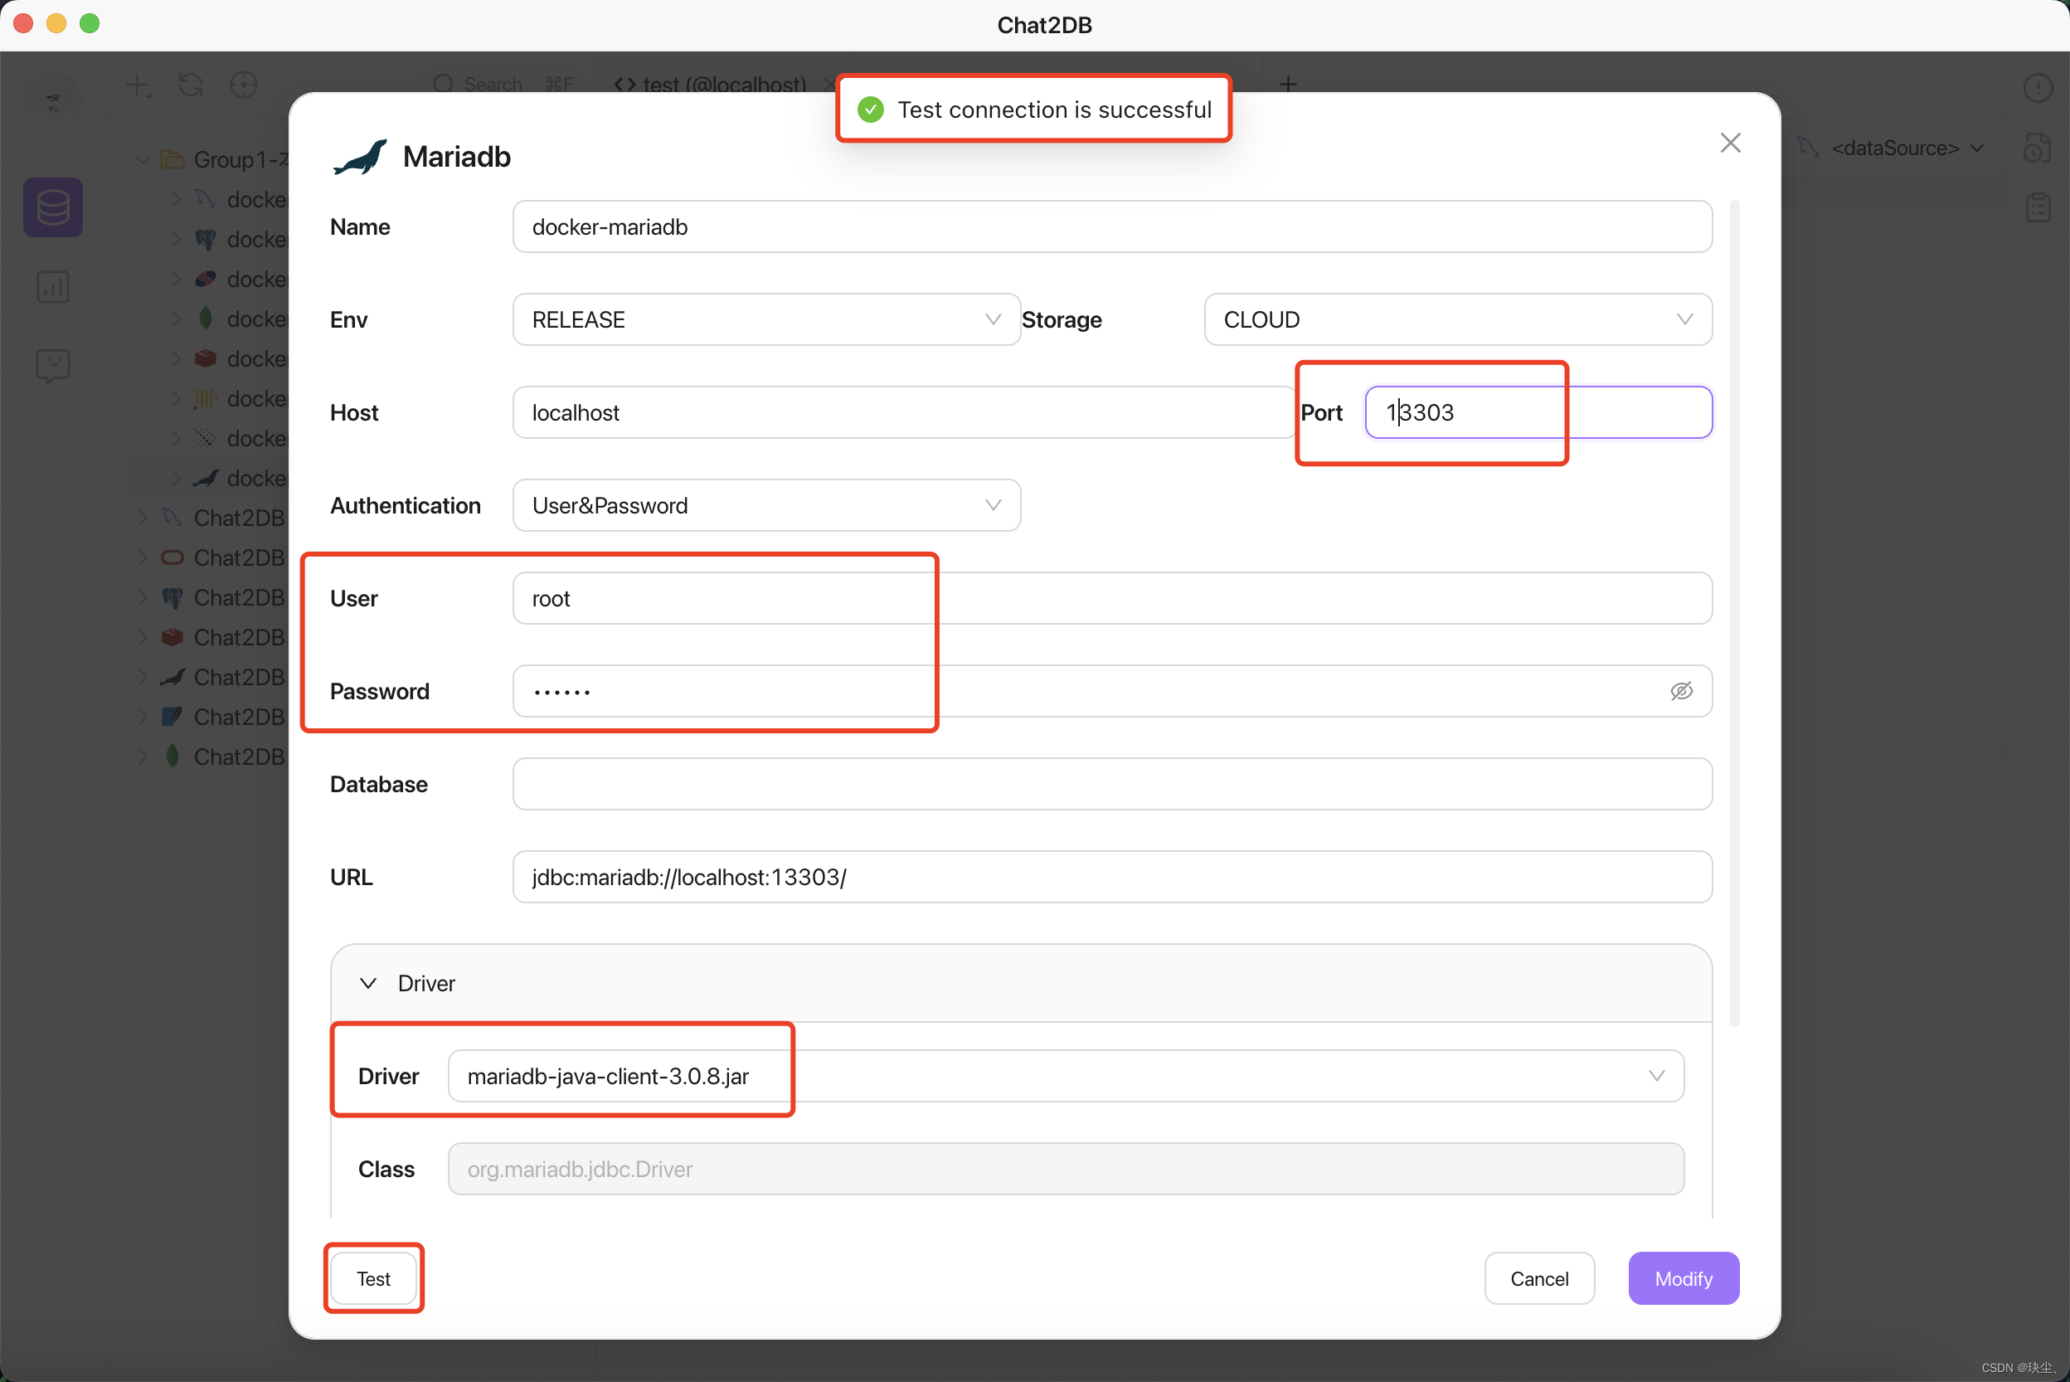
Task: Click the dialog's vertical scrollbar
Action: coord(1734,615)
